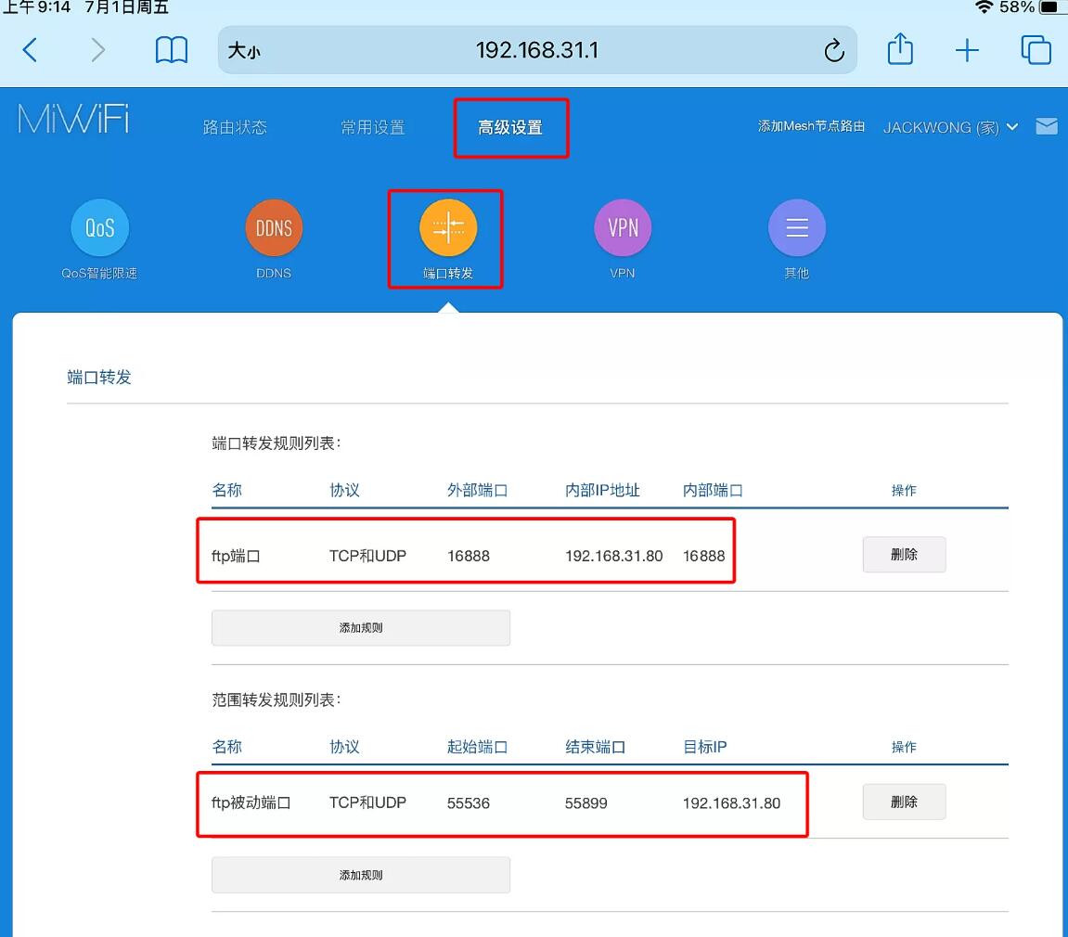The width and height of the screenshot is (1068, 937).
Task: Expand the JACKWONG (家) router dropdown
Action: (x=950, y=127)
